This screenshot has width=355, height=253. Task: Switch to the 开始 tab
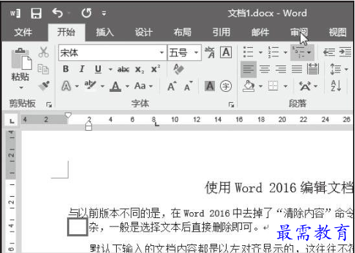pos(66,32)
